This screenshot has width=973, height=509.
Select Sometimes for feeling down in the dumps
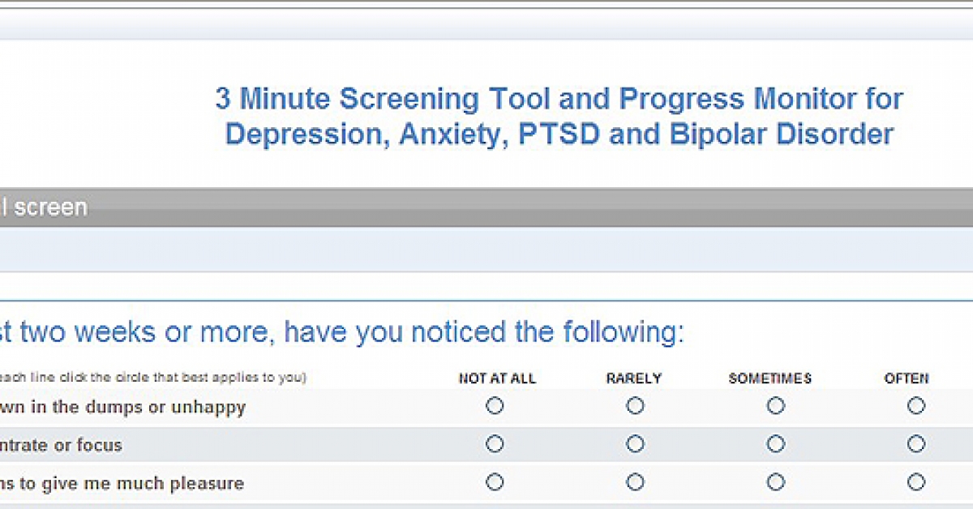[x=775, y=406]
